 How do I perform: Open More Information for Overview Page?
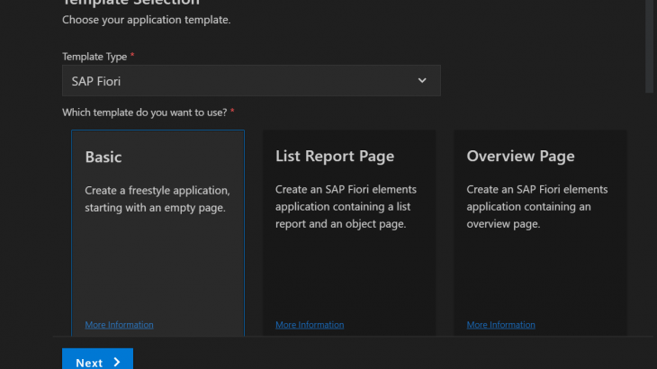point(500,325)
